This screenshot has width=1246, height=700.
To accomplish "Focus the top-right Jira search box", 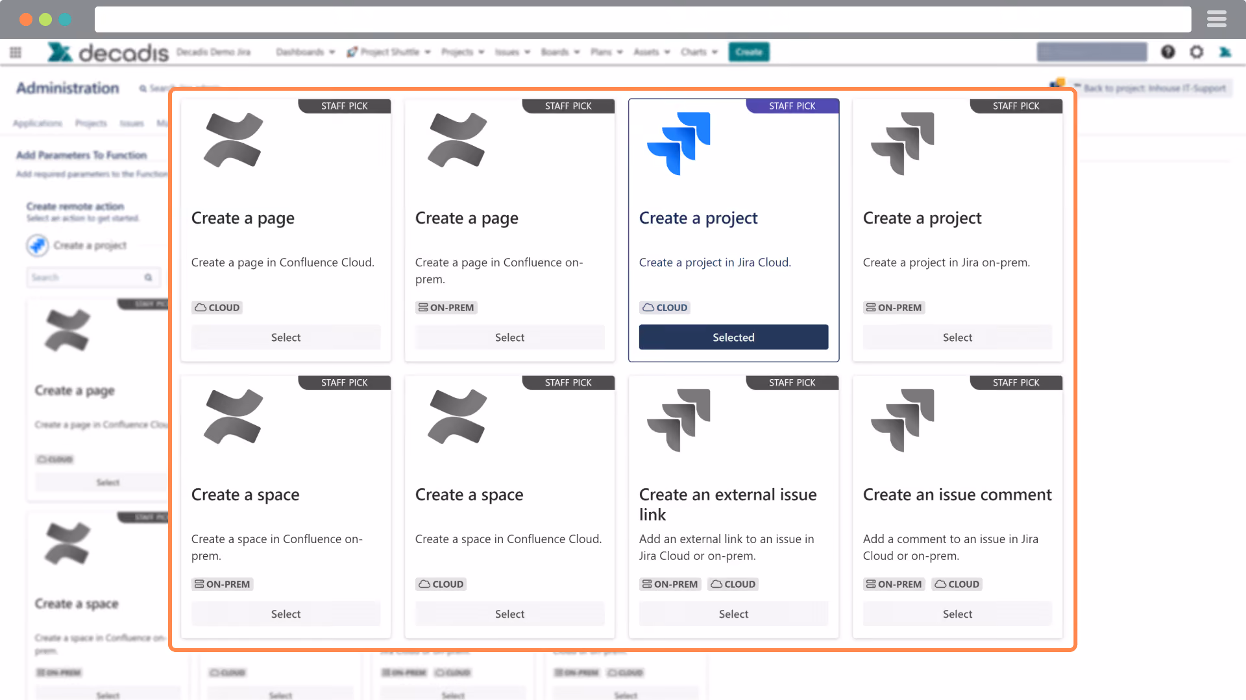I will click(1092, 52).
